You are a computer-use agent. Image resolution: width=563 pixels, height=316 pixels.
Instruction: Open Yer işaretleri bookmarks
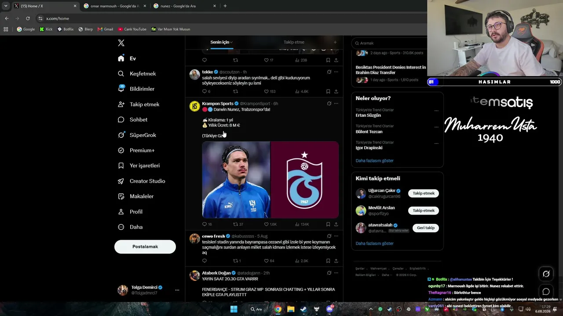[x=139, y=165]
